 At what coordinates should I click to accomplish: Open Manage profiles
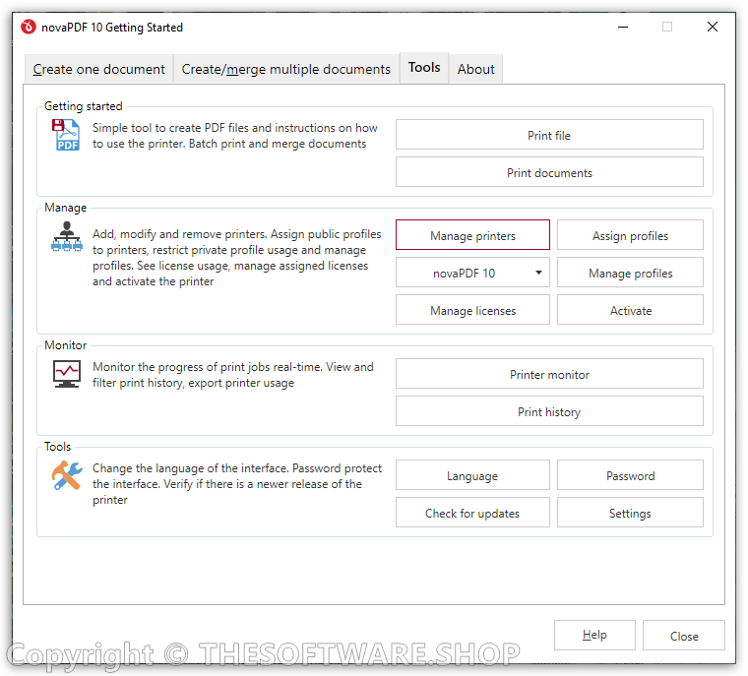[630, 273]
